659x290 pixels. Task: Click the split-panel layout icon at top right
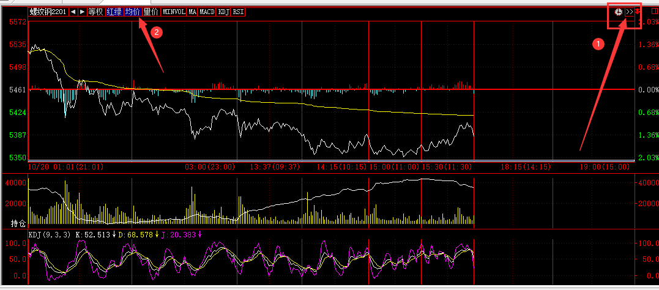(x=654, y=12)
